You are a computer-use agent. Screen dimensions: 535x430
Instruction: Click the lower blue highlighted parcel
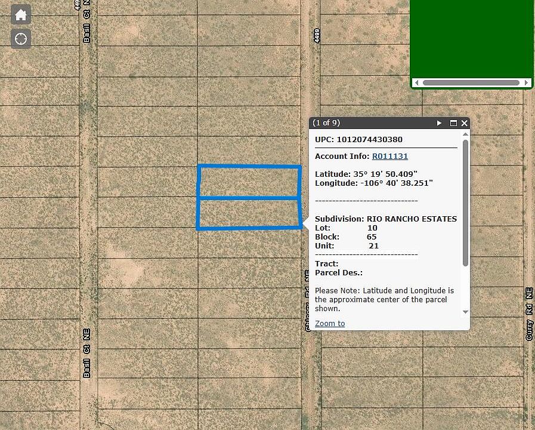click(x=249, y=213)
